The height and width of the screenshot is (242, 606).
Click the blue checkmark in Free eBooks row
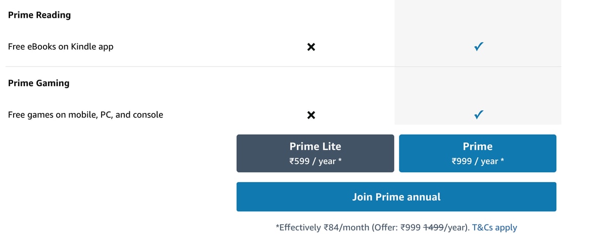(x=479, y=47)
